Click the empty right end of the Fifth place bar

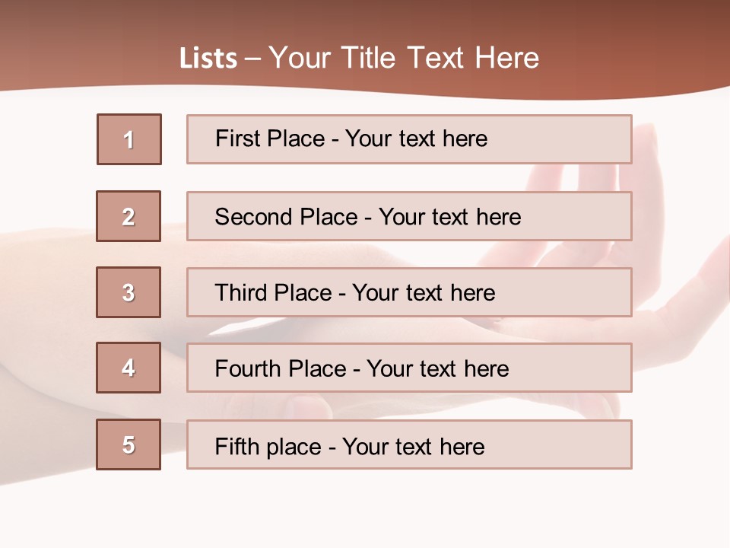click(x=578, y=444)
